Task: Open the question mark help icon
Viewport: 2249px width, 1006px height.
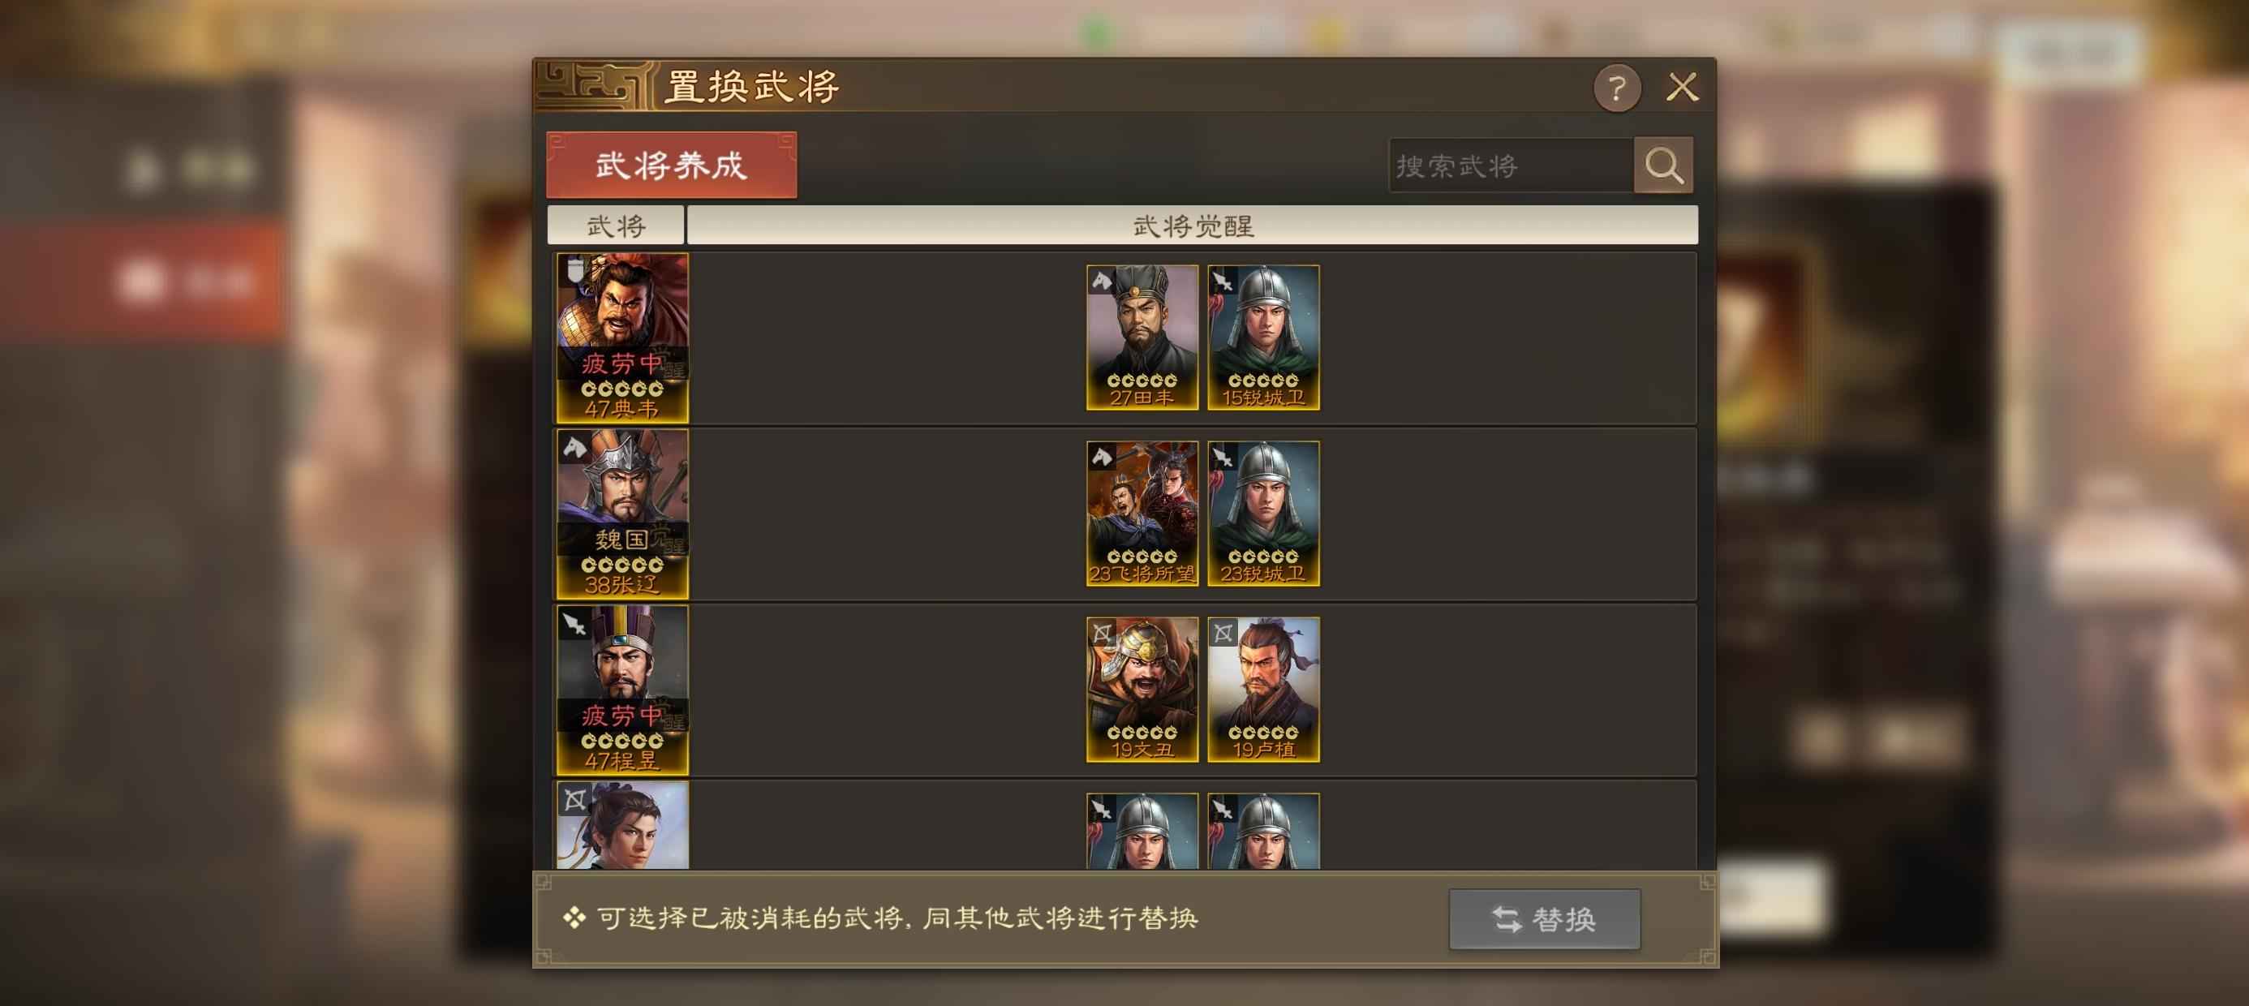Action: tap(1617, 88)
